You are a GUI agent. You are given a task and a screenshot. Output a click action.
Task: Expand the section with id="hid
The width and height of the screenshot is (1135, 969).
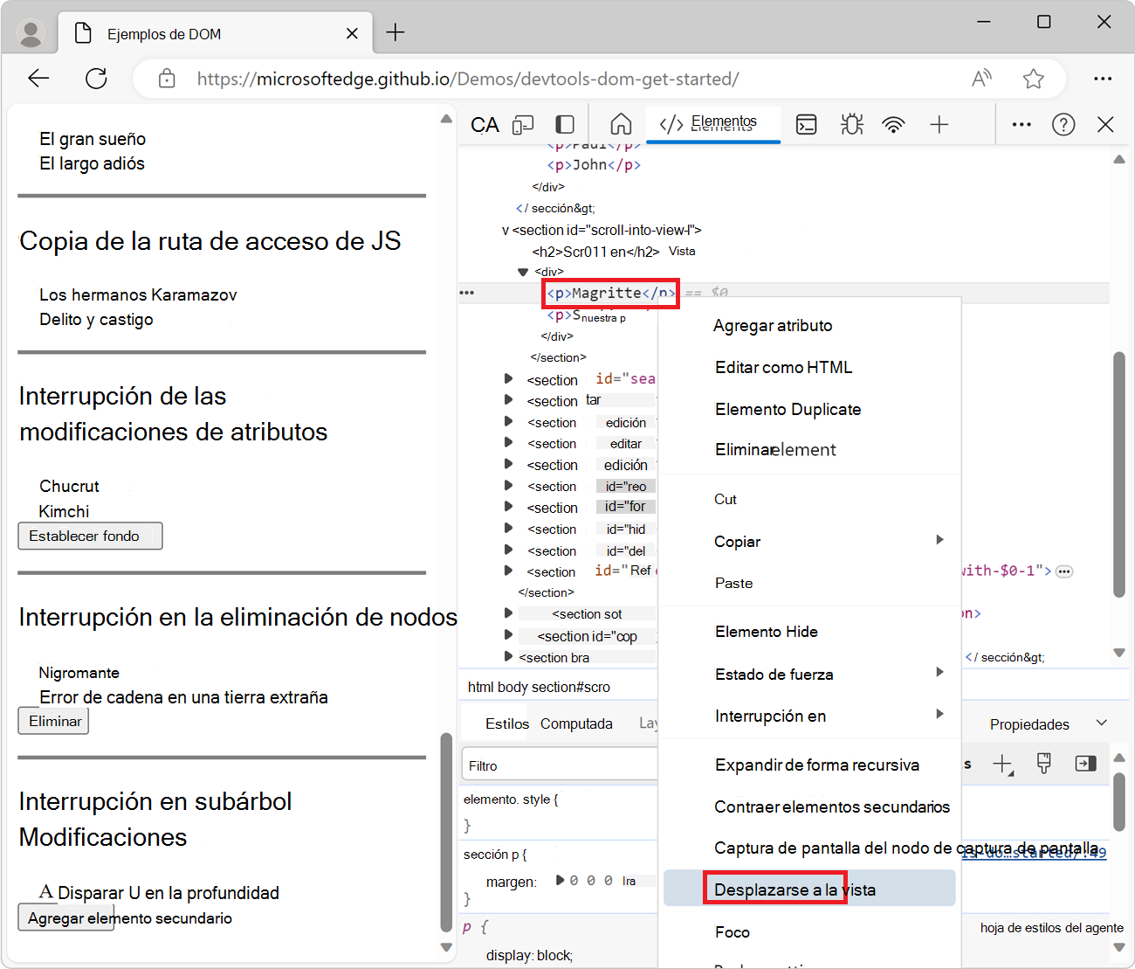tap(508, 529)
